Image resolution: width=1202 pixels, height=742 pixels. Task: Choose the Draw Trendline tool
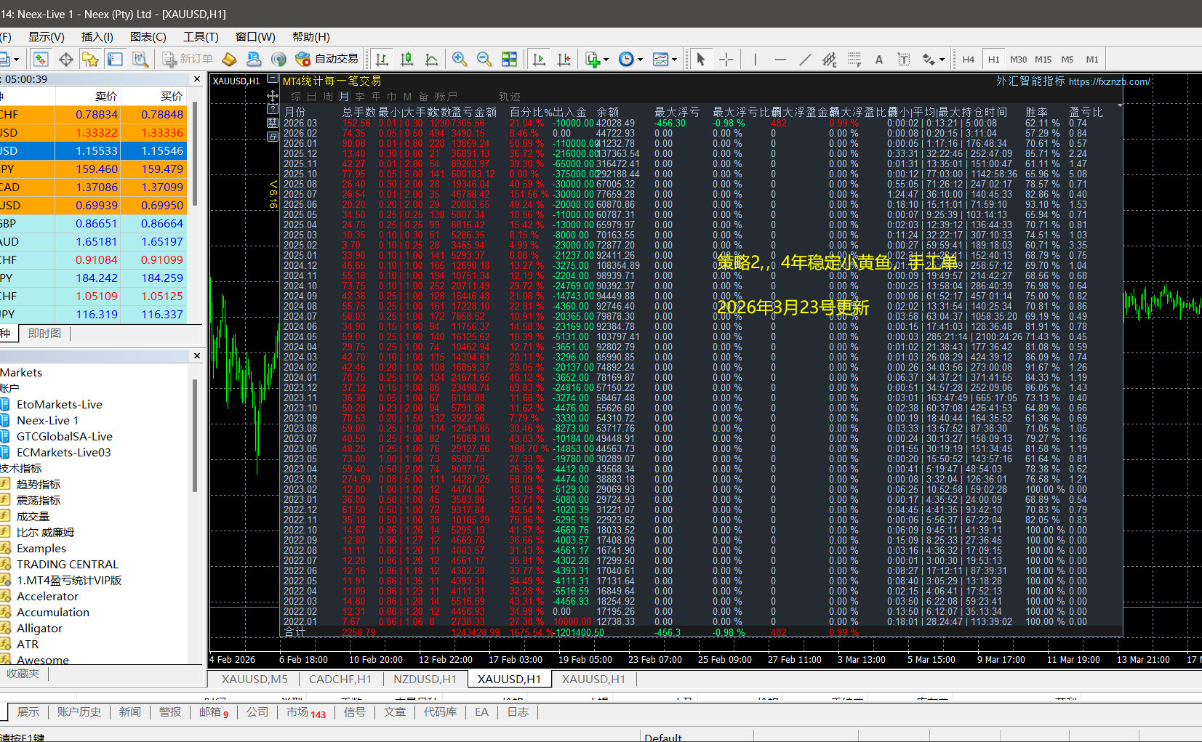coord(805,60)
